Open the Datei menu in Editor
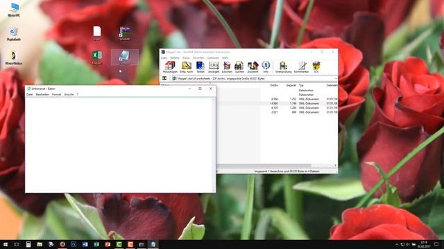This screenshot has width=444, height=249. (x=29, y=94)
